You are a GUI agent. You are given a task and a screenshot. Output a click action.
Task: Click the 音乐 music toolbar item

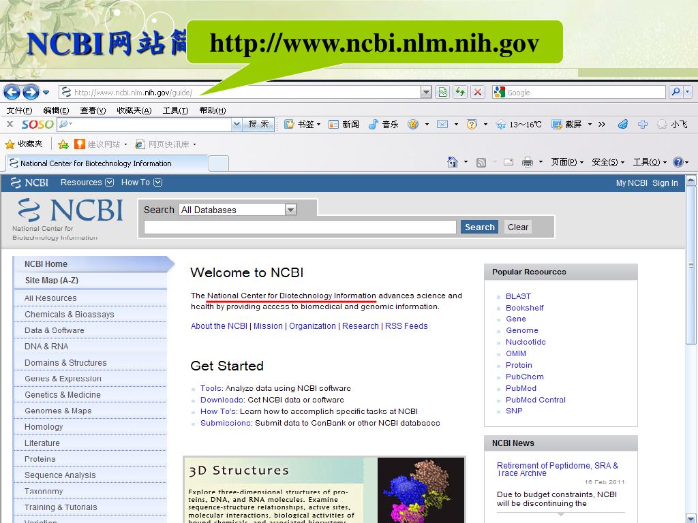click(x=383, y=124)
